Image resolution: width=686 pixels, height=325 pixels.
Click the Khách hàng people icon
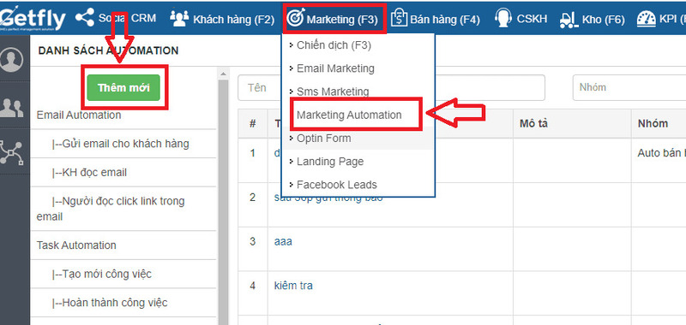179,19
